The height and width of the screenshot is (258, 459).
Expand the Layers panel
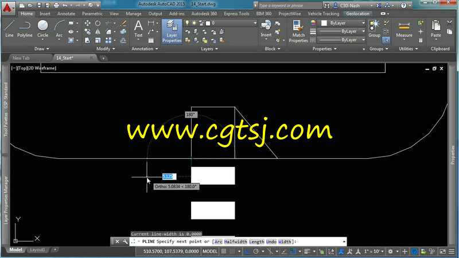(209, 49)
